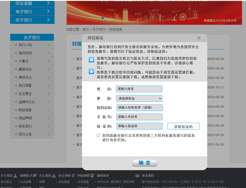Open 媒体关注 in the sidebar

(x=32, y=78)
